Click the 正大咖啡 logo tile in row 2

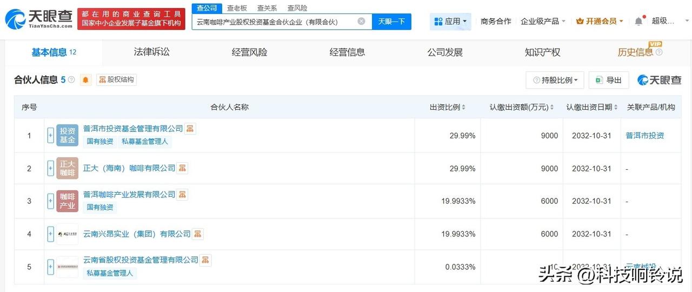click(67, 168)
